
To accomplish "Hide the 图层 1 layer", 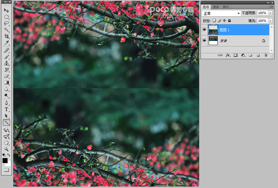I will tap(204, 29).
